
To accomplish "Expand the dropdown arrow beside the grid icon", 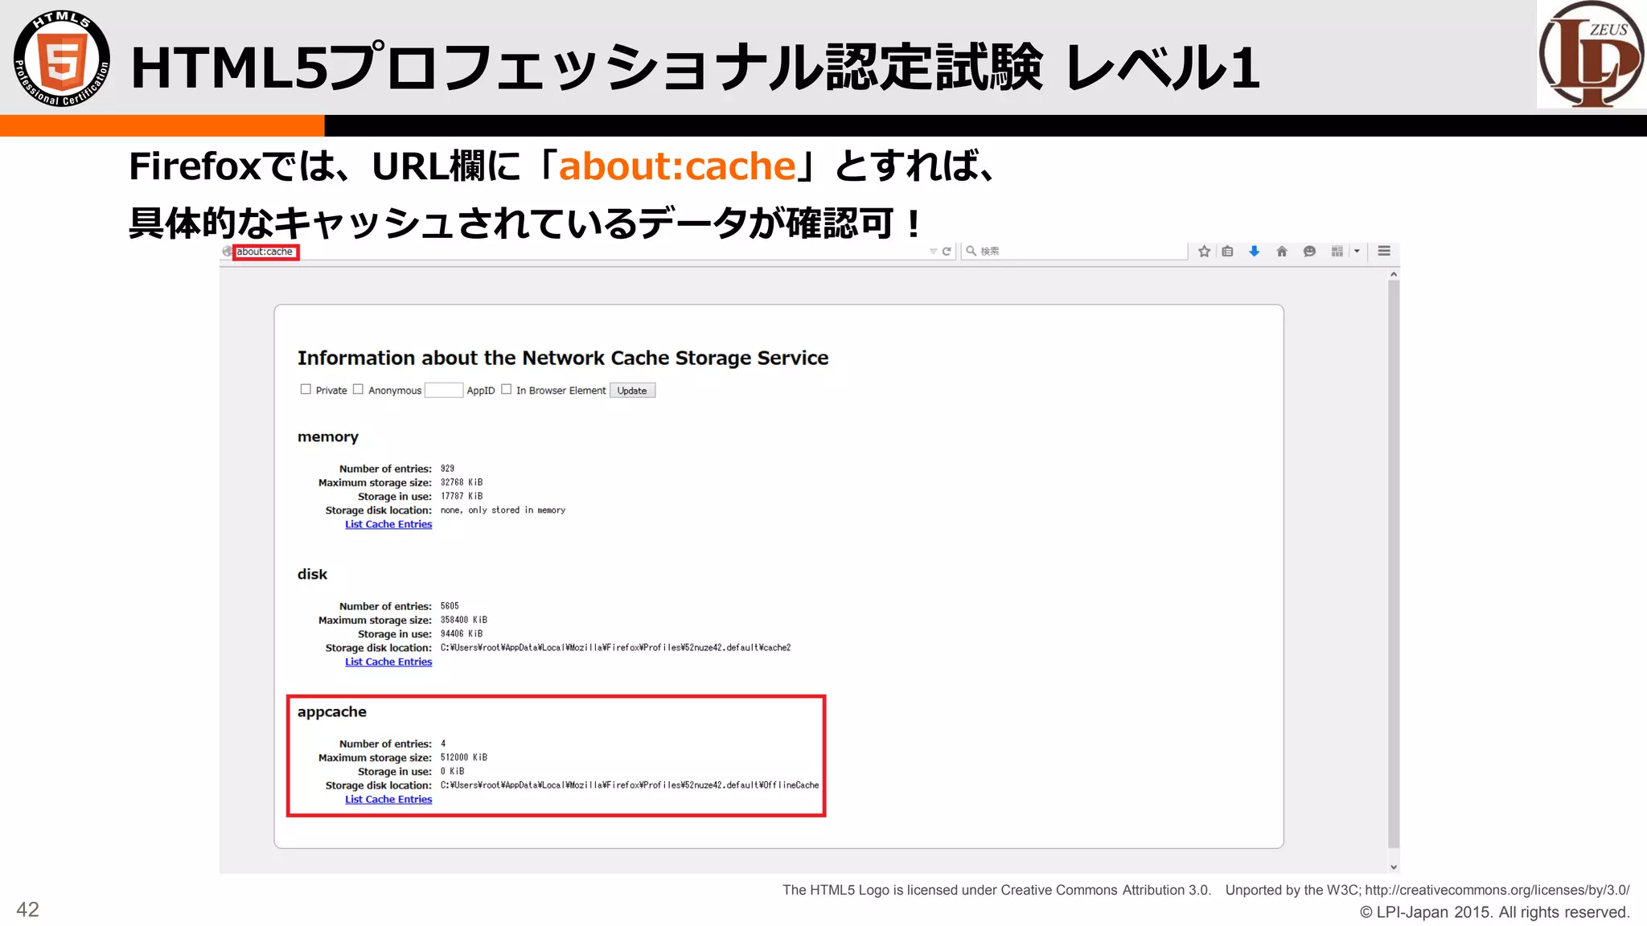I will coord(1357,251).
